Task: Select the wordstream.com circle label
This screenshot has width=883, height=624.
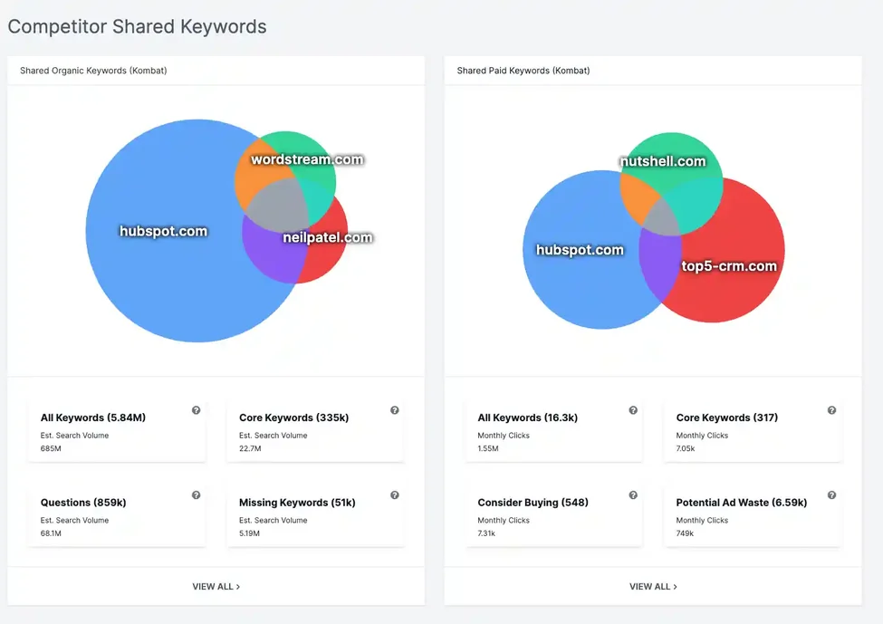Action: tap(304, 158)
